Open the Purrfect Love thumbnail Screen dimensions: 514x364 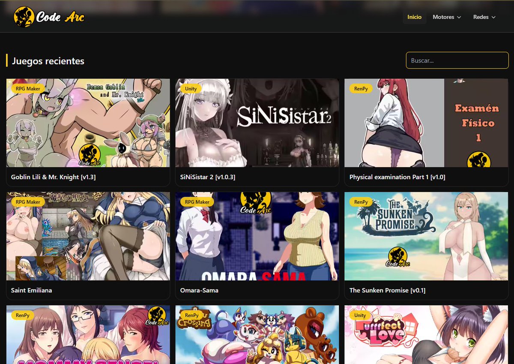(x=426, y=335)
